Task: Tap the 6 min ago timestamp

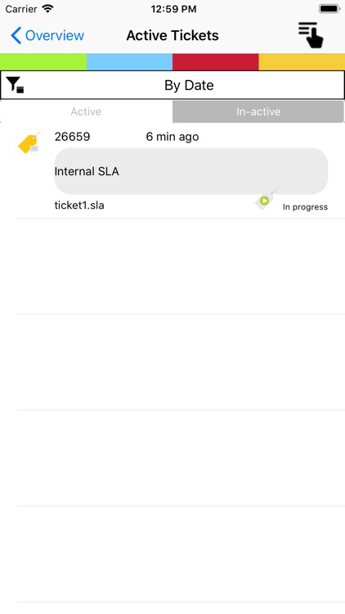Action: pos(172,137)
